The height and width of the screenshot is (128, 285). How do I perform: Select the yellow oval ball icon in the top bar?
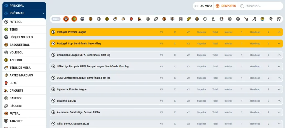pos(189,19)
